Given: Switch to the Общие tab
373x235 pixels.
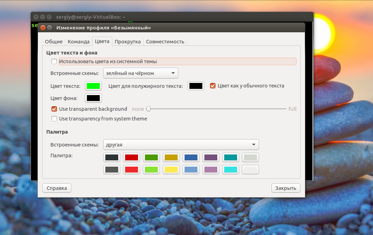Looking at the screenshot, I should coord(54,42).
